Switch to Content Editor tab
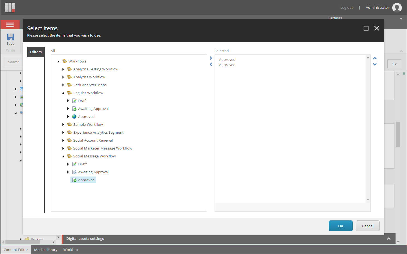The image size is (407, 254). pyautogui.click(x=16, y=250)
